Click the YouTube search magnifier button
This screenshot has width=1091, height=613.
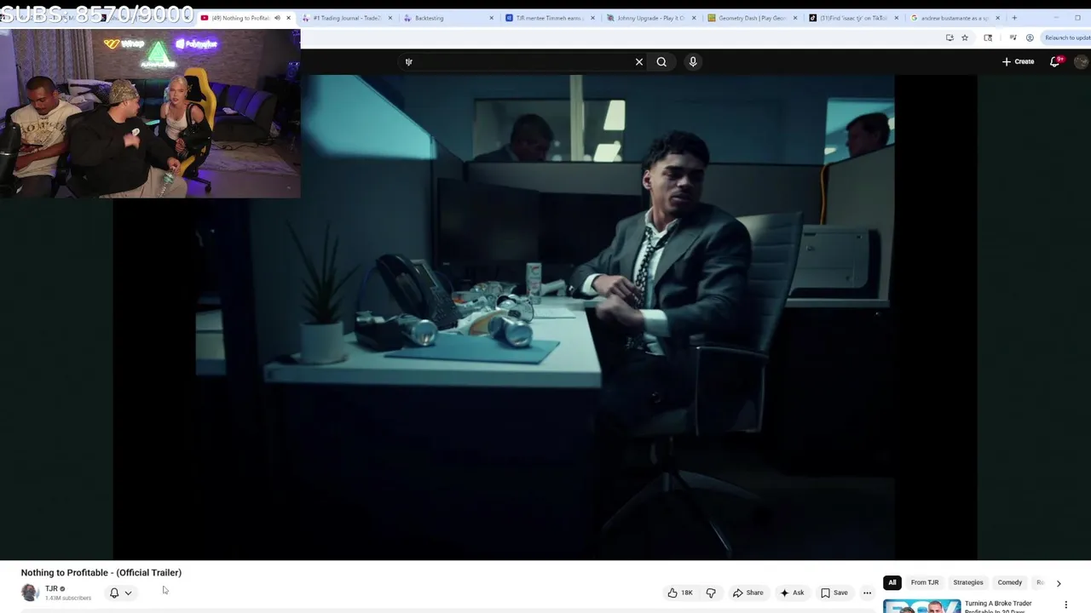coord(661,61)
